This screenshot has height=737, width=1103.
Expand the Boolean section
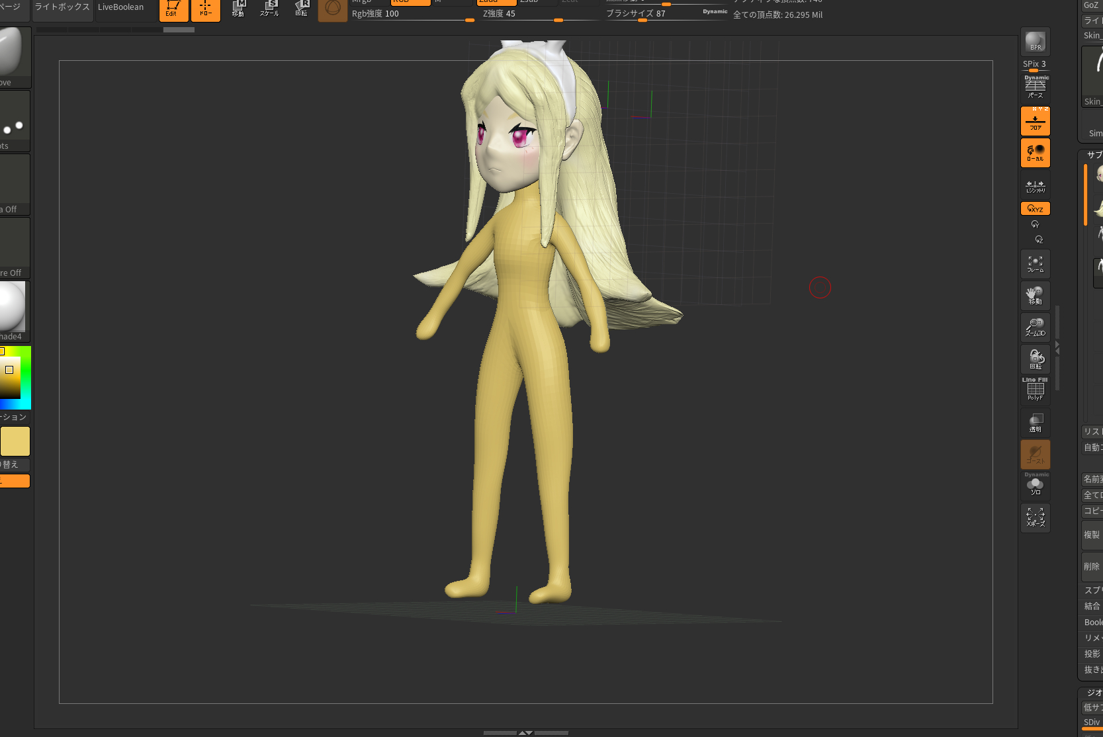point(1092,622)
